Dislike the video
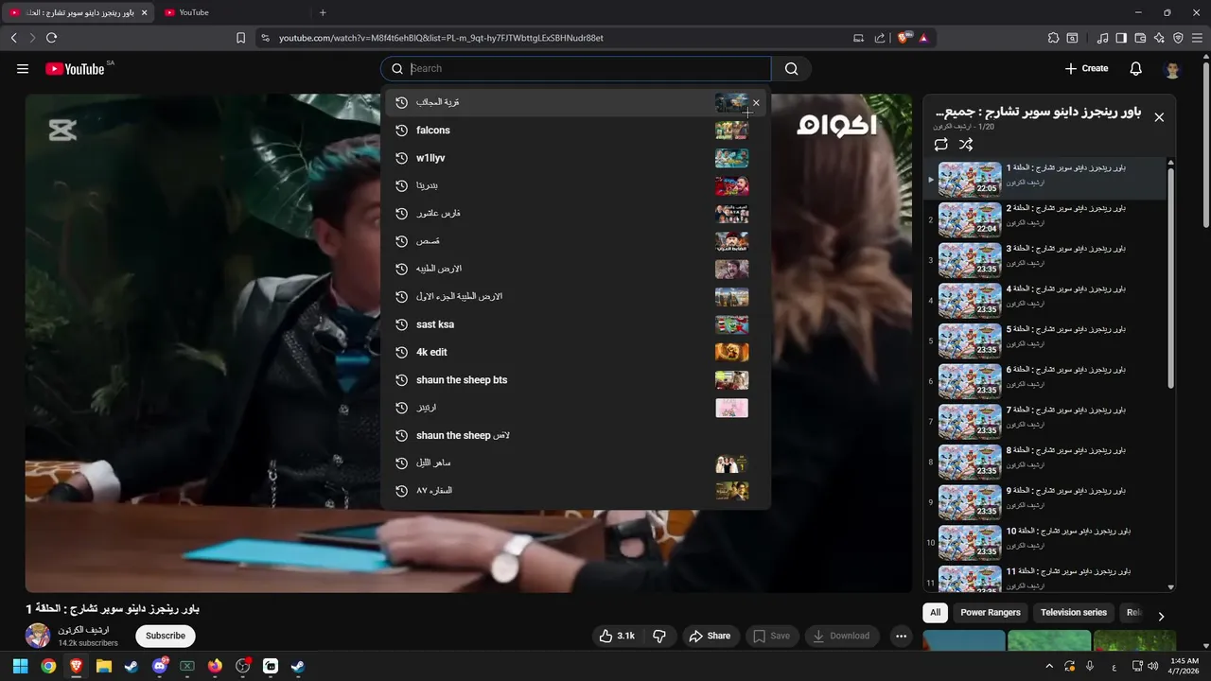 point(659,636)
